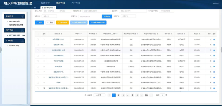Check the checkbox for row 2
222x106 pixels.
(38, 45)
